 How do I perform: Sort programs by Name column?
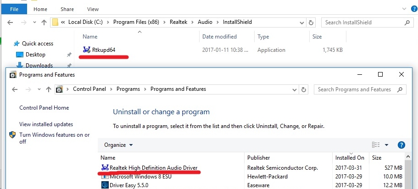click(108, 158)
